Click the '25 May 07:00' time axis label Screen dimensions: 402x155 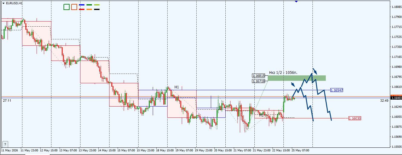(301, 150)
